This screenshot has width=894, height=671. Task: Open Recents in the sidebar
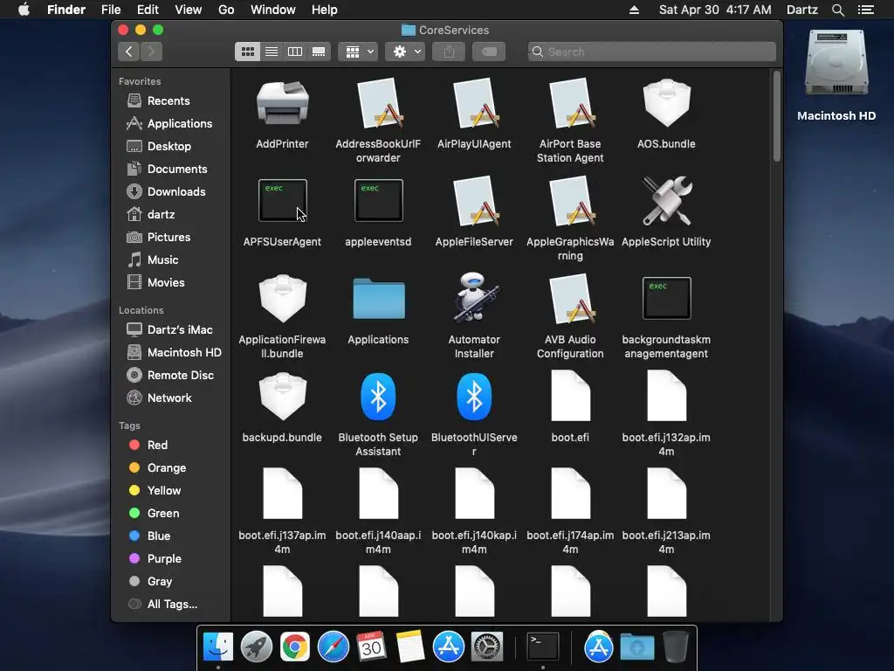tap(170, 101)
